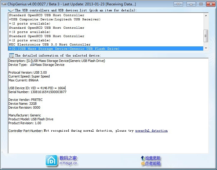The height and width of the screenshot is (170, 217).
Task: Click the Protocal Version: USB 3.00 line
Action: [x=27, y=72]
